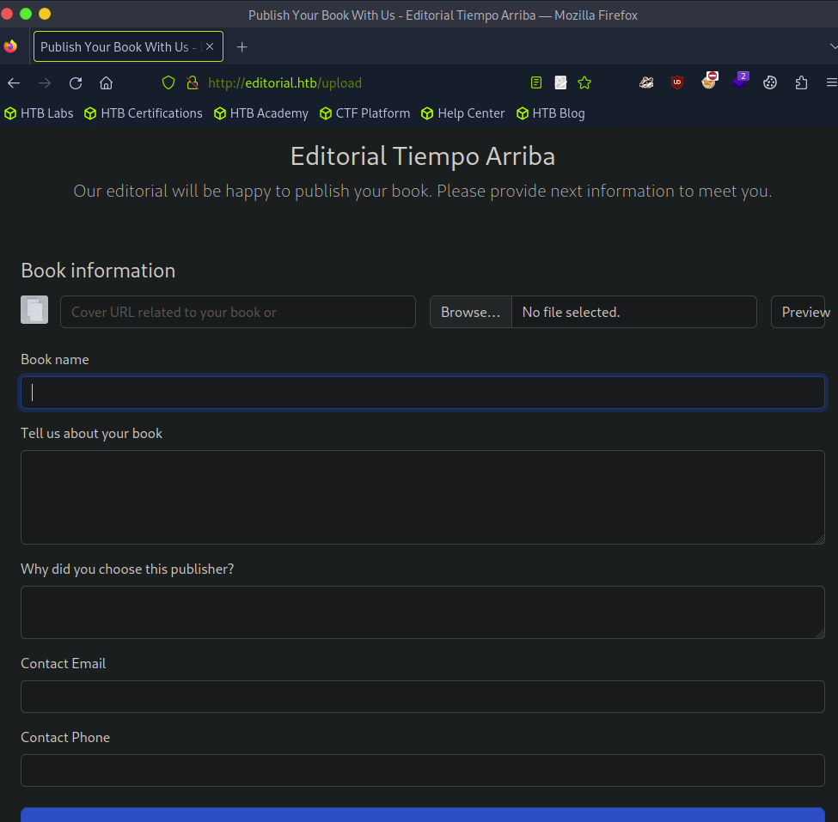Focus the Contact Email field
The width and height of the screenshot is (838, 822).
(422, 697)
